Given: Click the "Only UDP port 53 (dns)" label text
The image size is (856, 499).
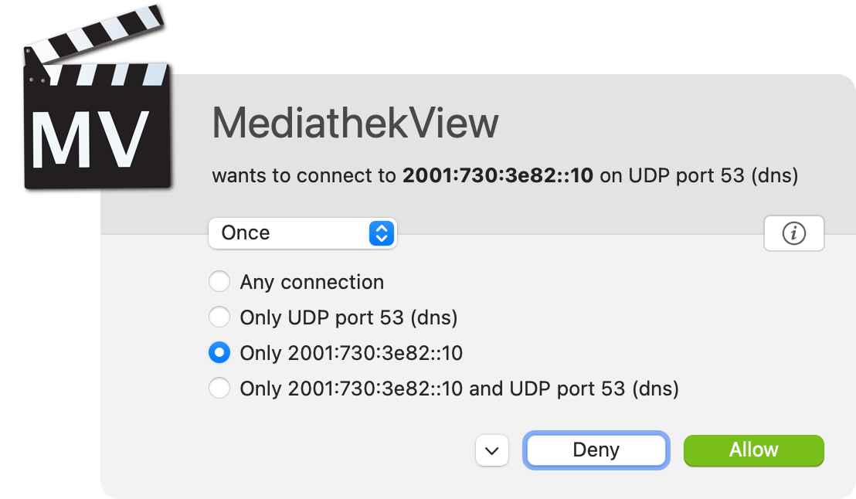Looking at the screenshot, I should 348,317.
